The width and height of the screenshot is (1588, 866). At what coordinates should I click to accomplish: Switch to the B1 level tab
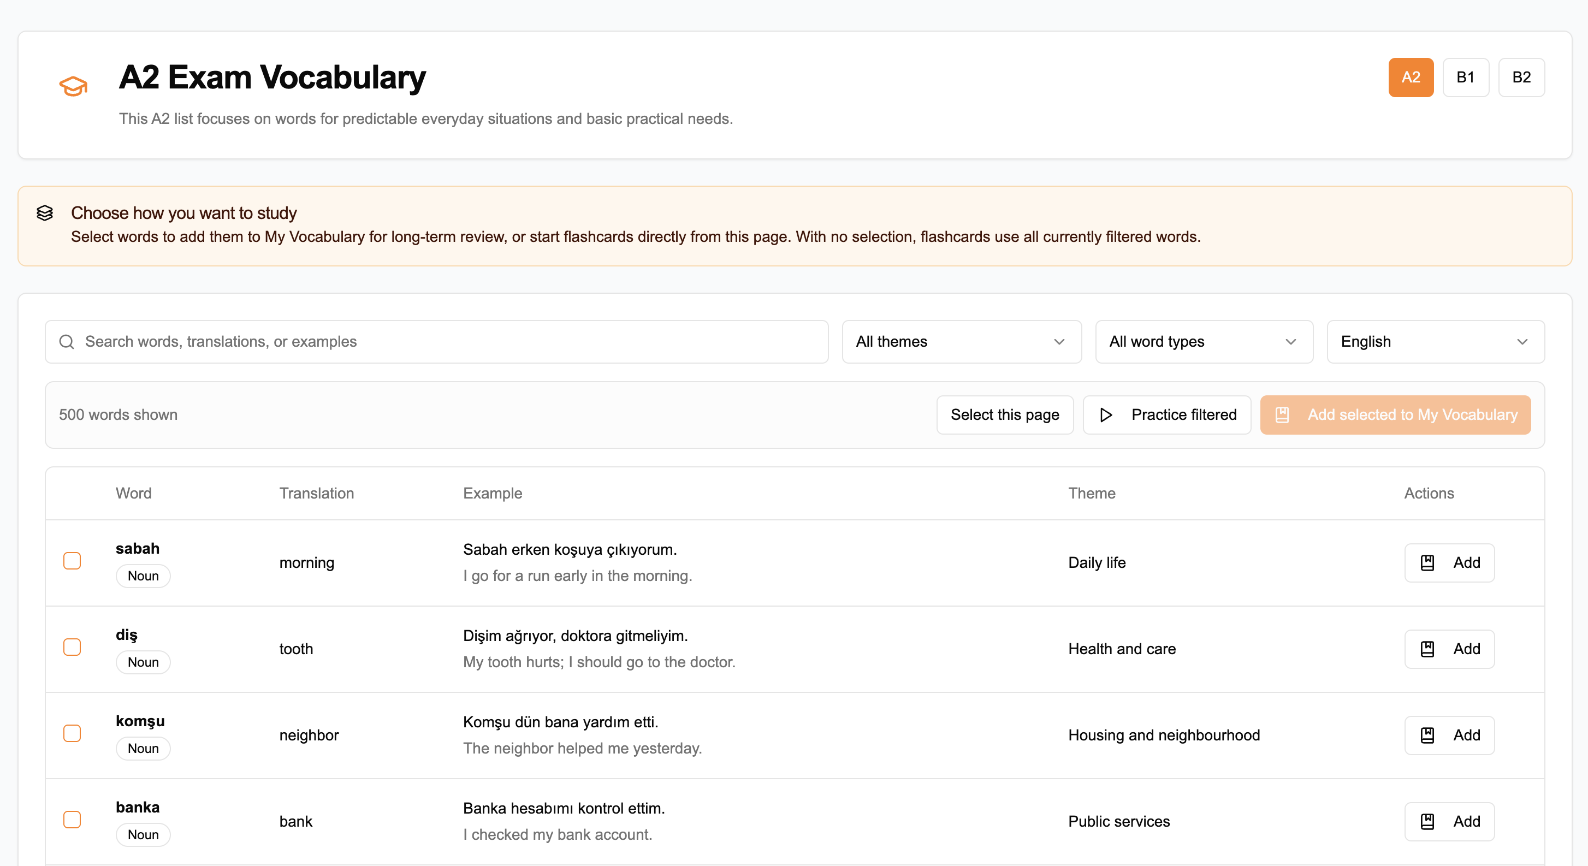[x=1466, y=78]
